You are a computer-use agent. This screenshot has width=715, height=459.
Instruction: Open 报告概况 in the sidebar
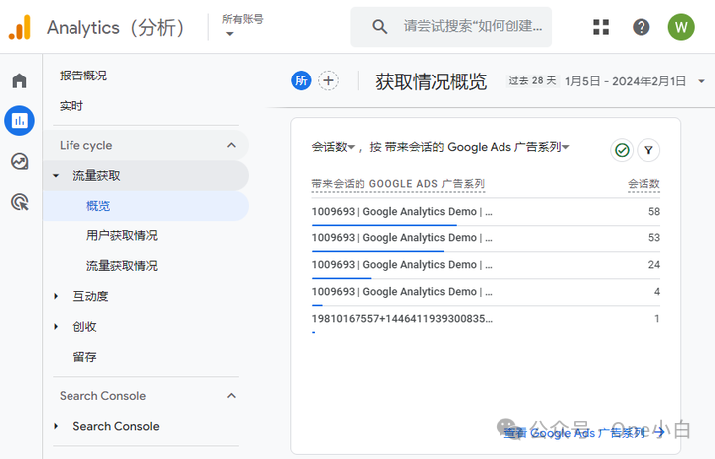(83, 76)
